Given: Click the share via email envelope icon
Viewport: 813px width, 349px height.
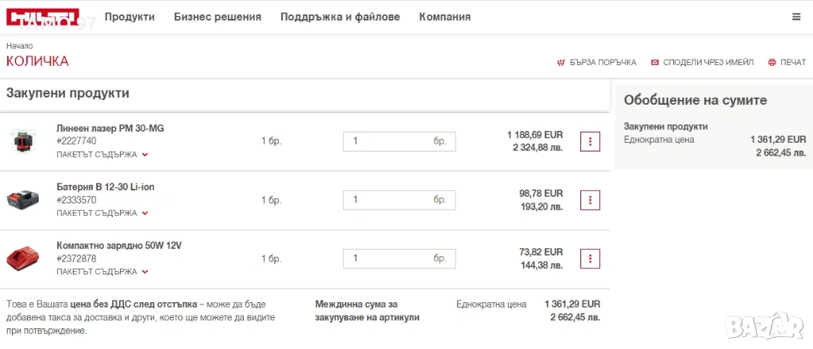Looking at the screenshot, I should click(654, 62).
